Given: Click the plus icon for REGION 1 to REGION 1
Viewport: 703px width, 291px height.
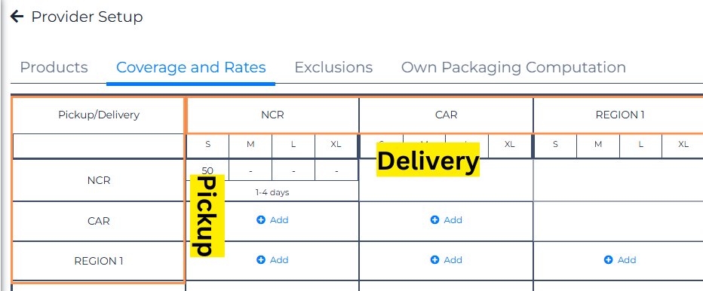Looking at the screenshot, I should click(609, 260).
